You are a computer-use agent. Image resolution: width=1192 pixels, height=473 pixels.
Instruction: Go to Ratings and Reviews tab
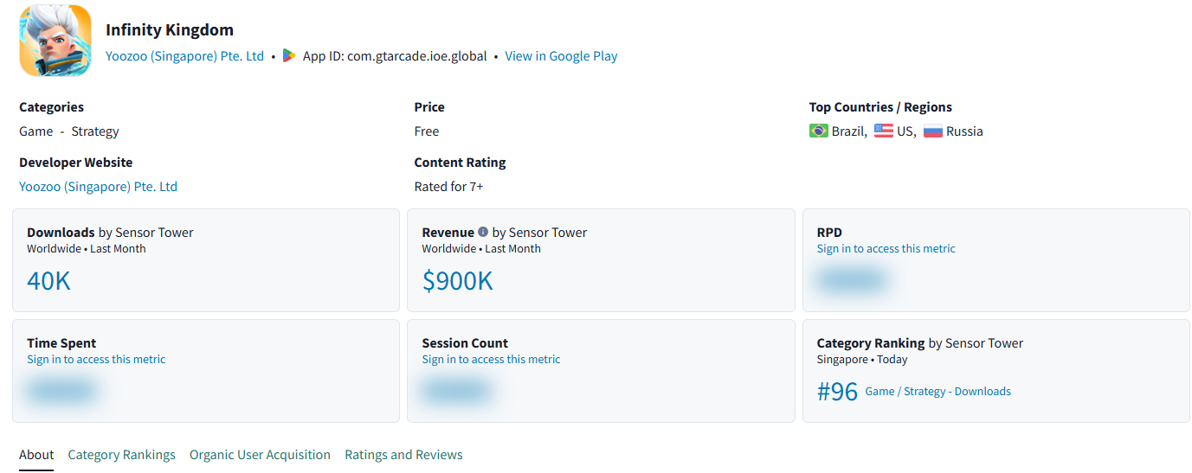[x=403, y=455]
